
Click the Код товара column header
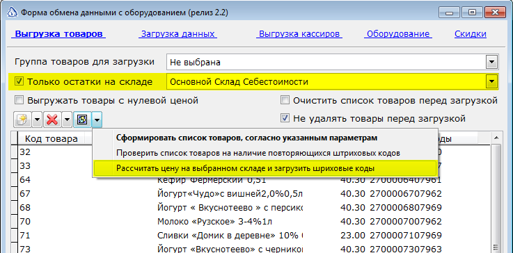pos(52,138)
